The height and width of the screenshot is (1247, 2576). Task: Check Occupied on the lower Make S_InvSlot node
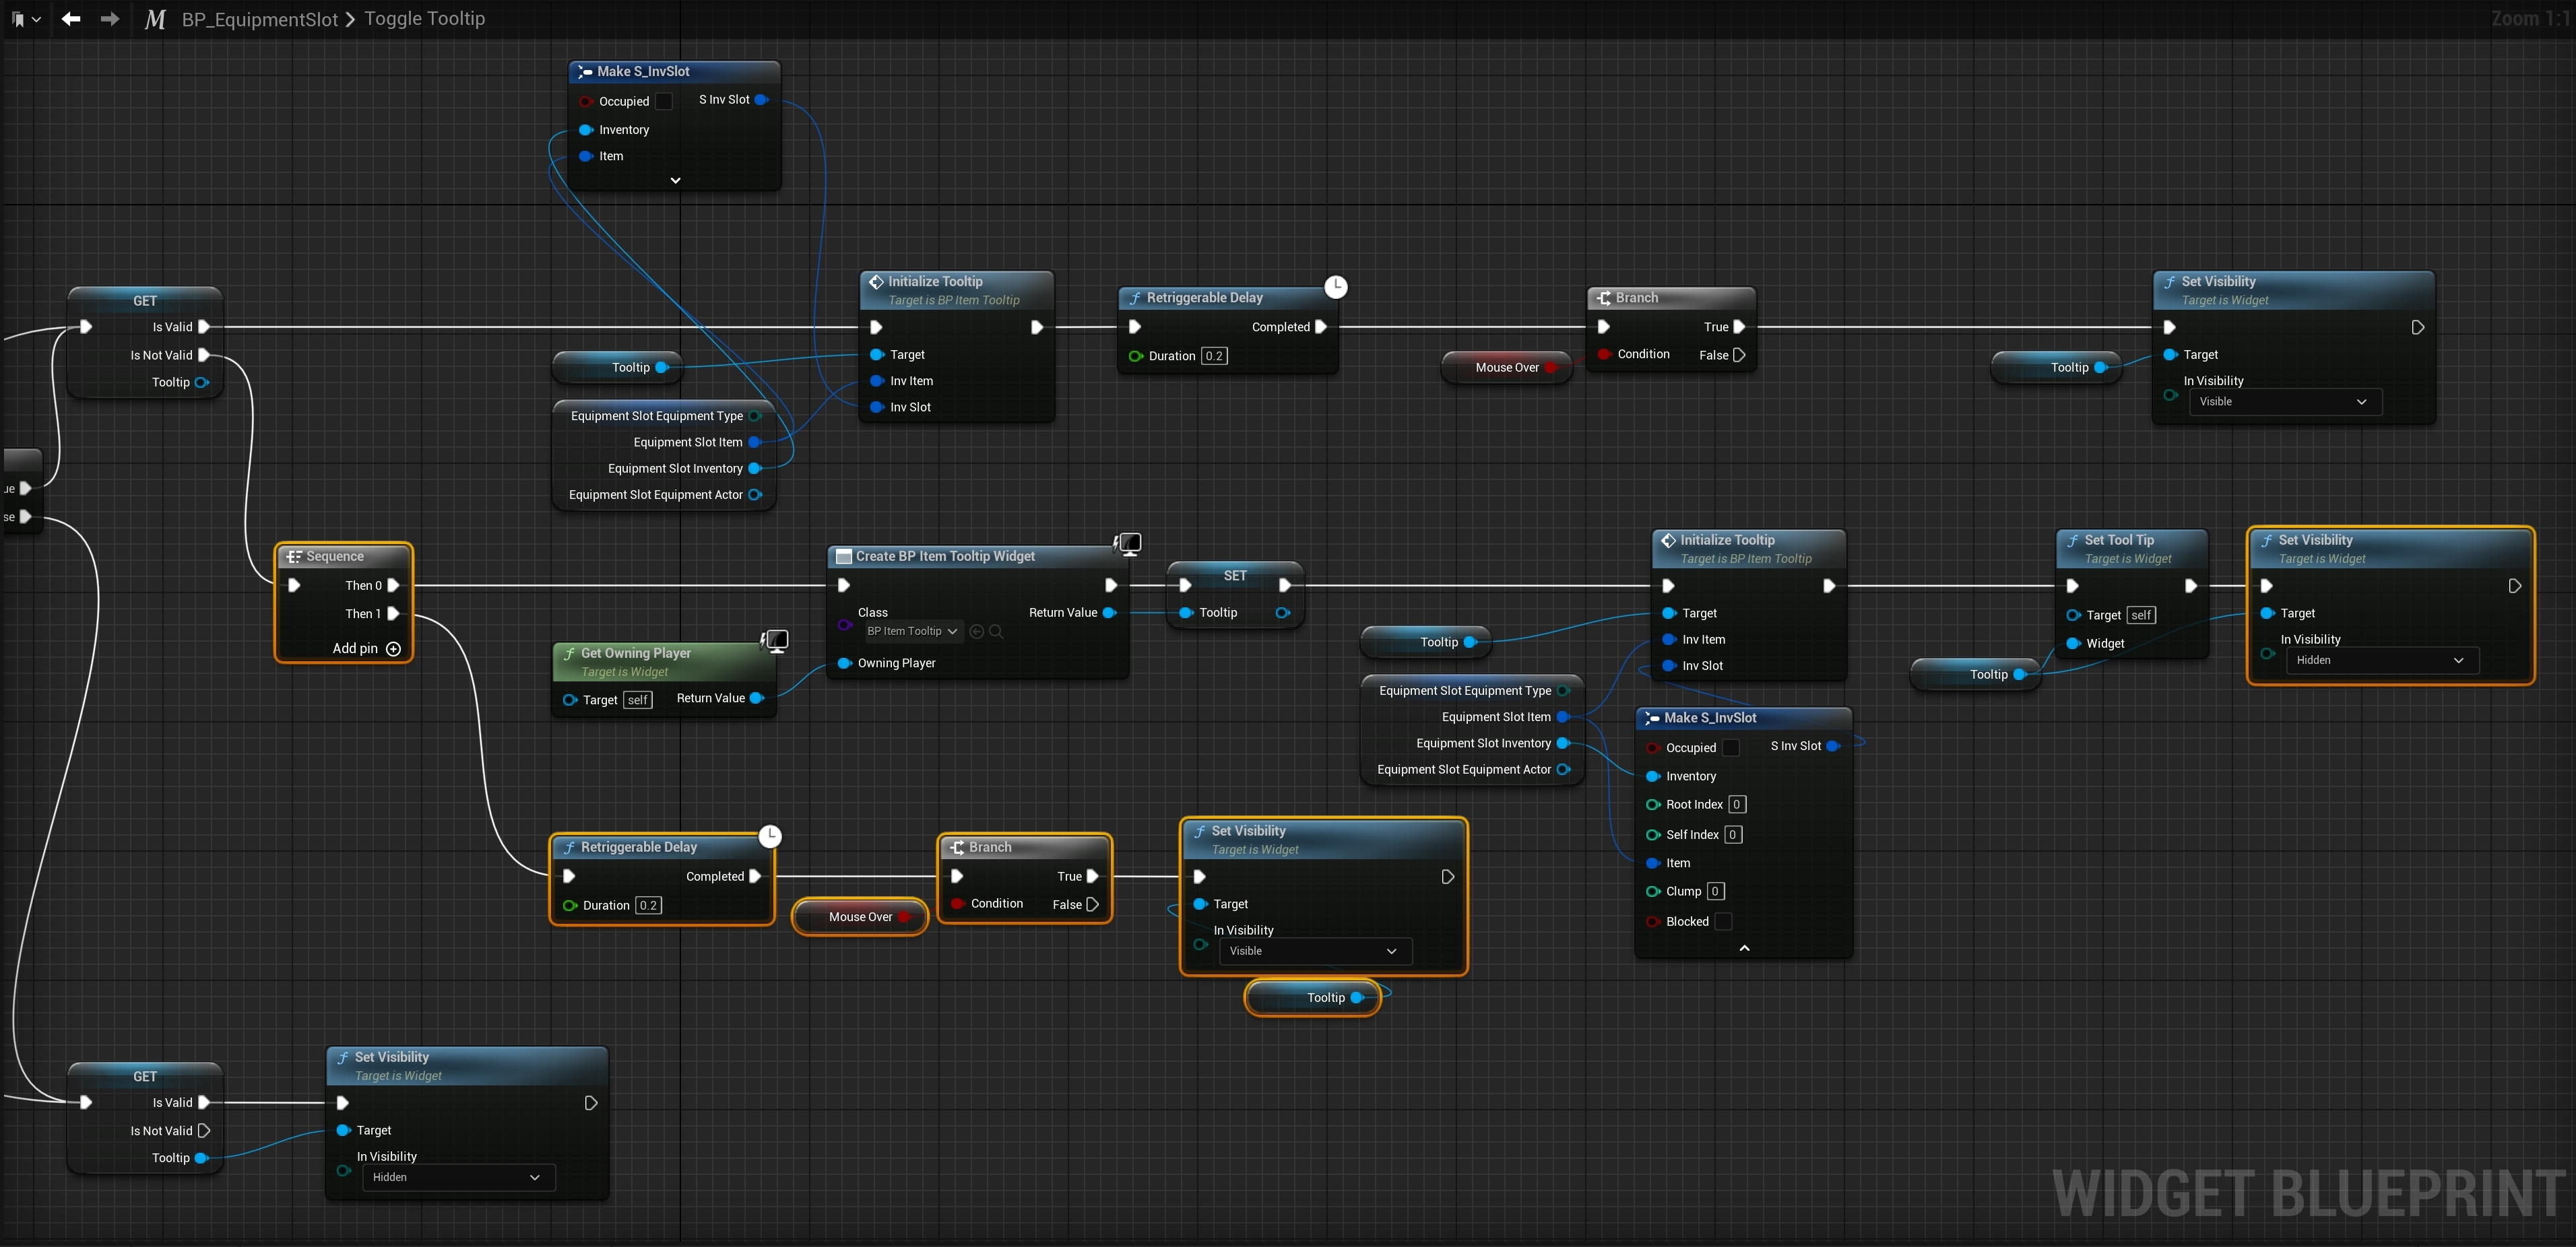click(1730, 747)
